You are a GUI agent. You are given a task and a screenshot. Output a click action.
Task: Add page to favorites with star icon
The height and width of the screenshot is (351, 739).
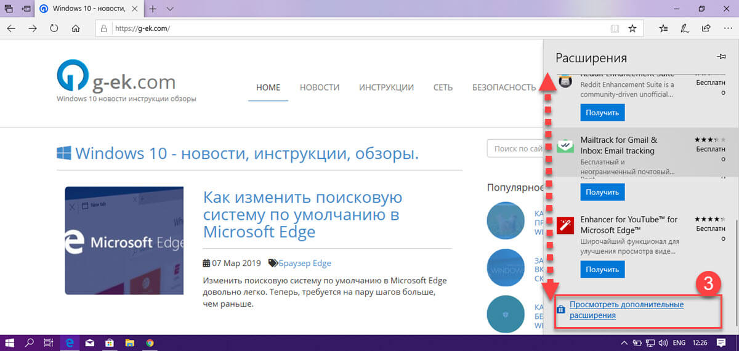(632, 28)
